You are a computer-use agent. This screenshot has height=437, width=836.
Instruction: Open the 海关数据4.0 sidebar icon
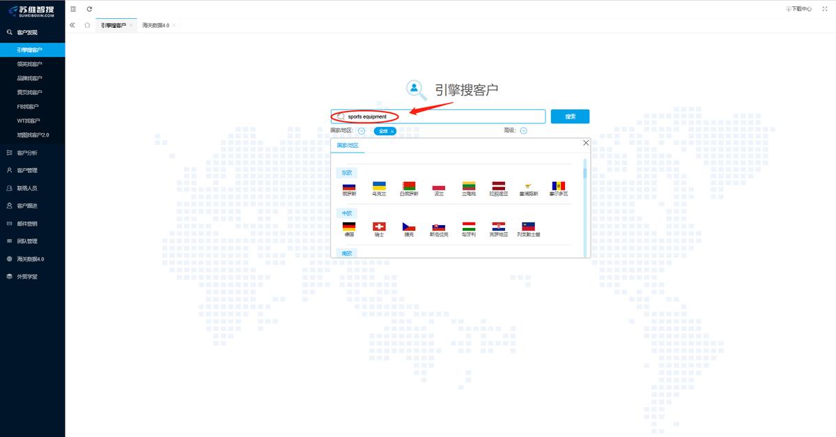(x=8, y=259)
